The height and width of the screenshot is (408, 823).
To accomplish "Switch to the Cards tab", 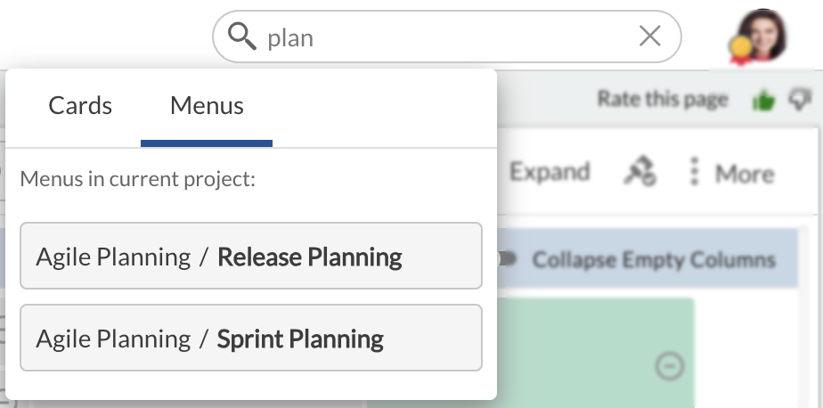I will click(80, 106).
